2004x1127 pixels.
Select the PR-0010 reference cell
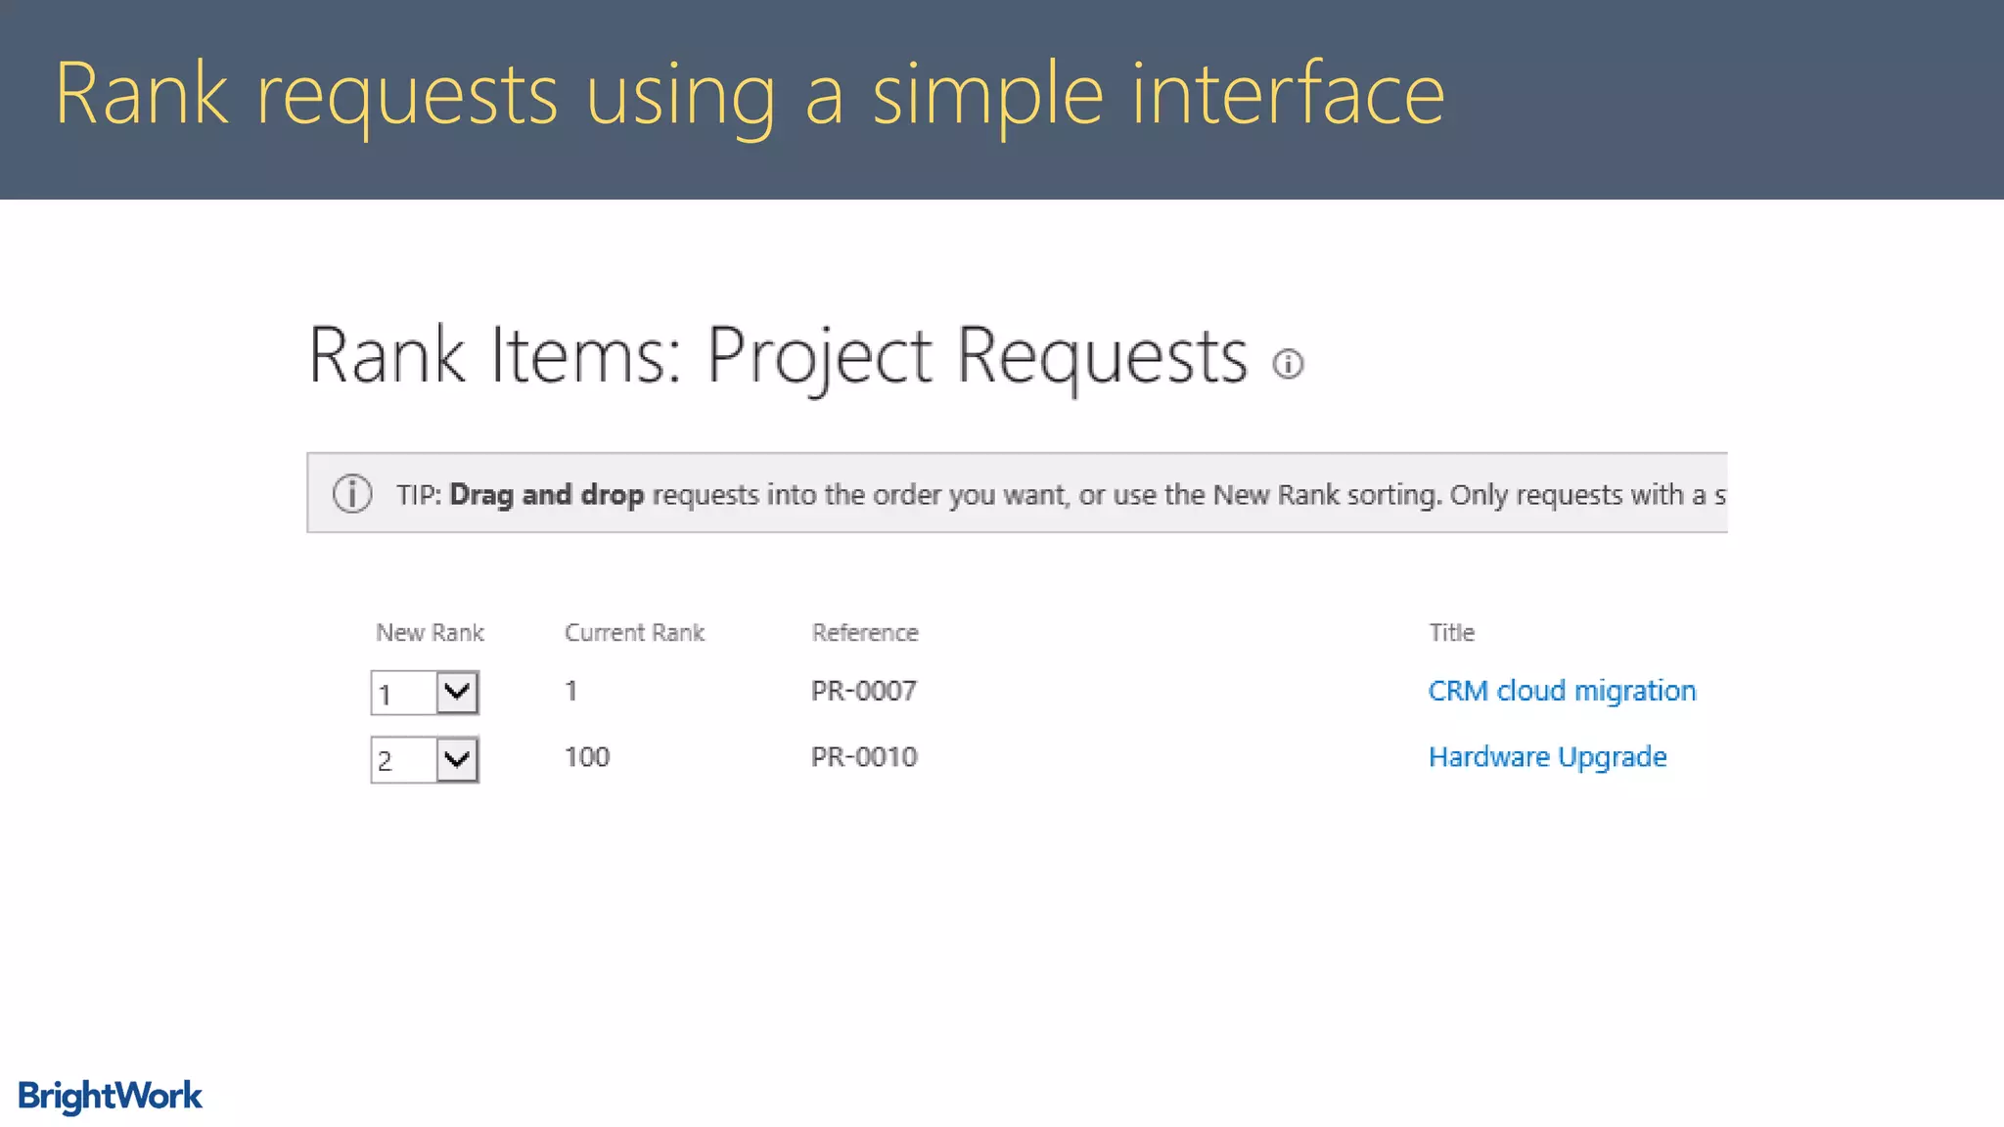pos(864,757)
